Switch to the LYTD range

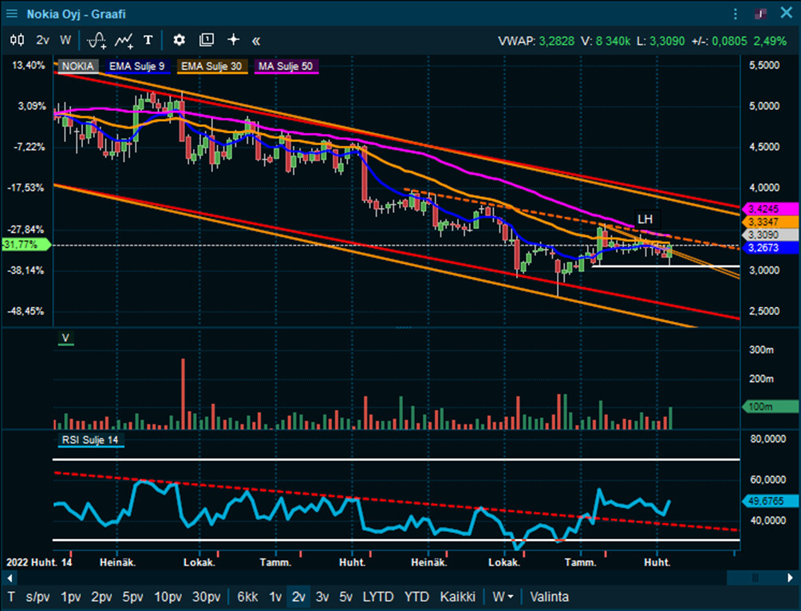pos(378,597)
